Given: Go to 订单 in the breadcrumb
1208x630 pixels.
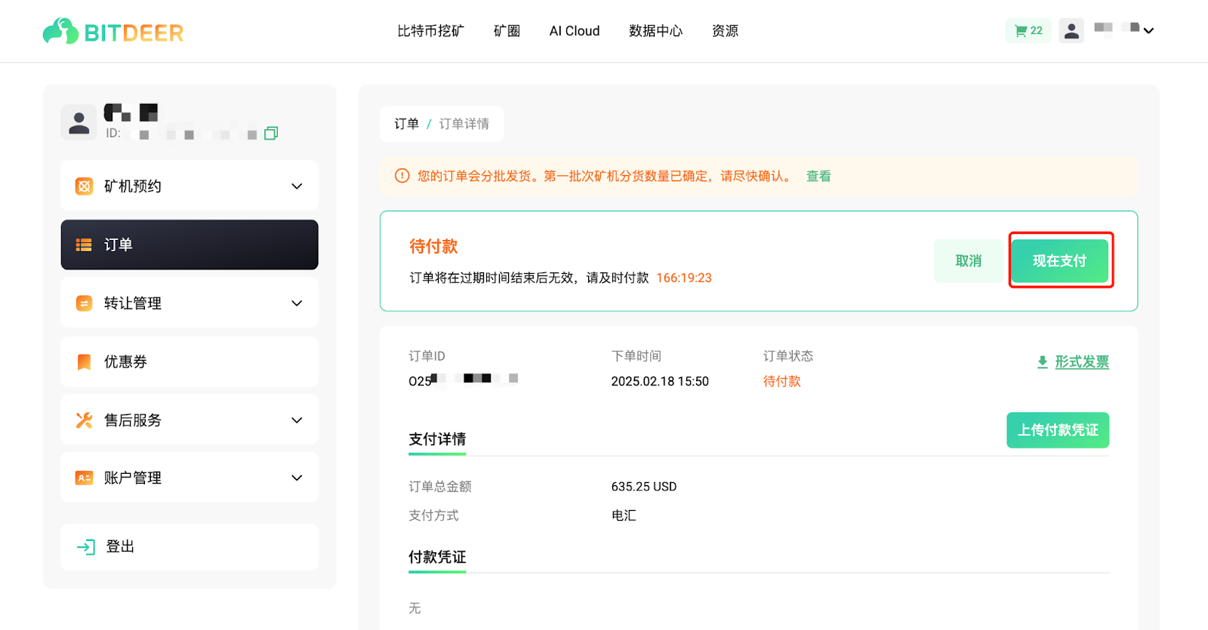Looking at the screenshot, I should (x=406, y=124).
